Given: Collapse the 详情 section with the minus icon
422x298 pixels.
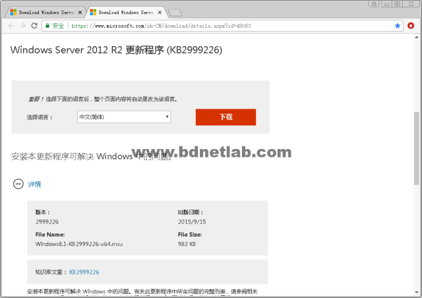Looking at the screenshot, I should click(18, 184).
